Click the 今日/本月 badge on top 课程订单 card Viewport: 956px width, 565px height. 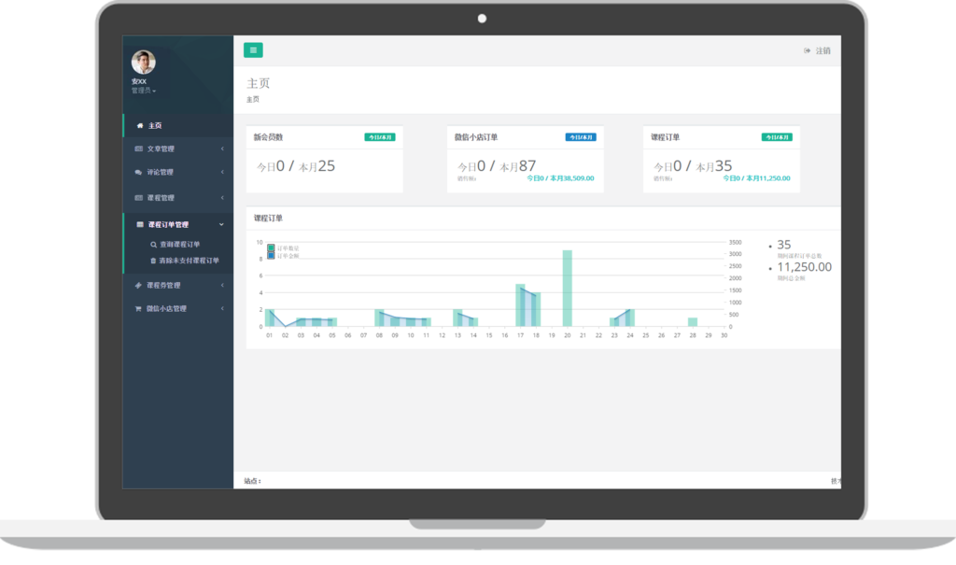pos(777,137)
